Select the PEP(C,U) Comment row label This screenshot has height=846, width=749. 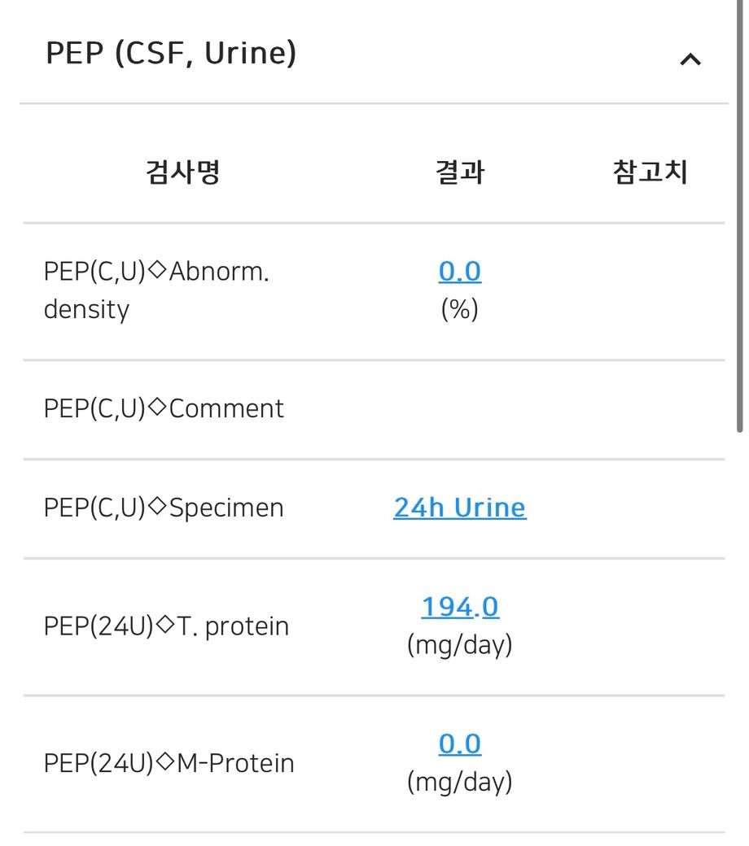click(x=164, y=408)
